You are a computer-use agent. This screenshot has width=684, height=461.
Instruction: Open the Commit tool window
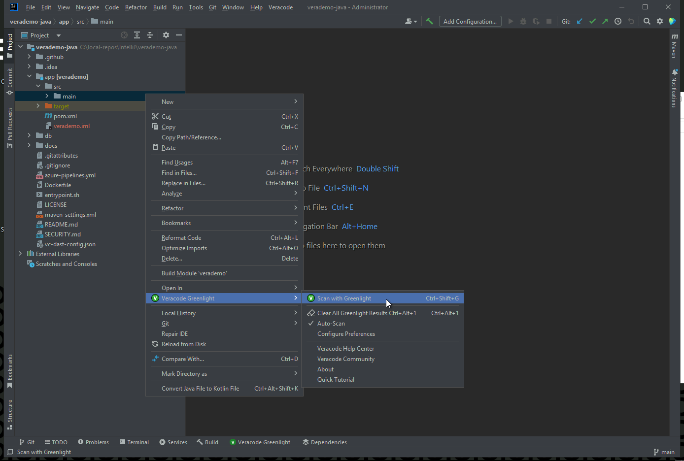click(9, 81)
